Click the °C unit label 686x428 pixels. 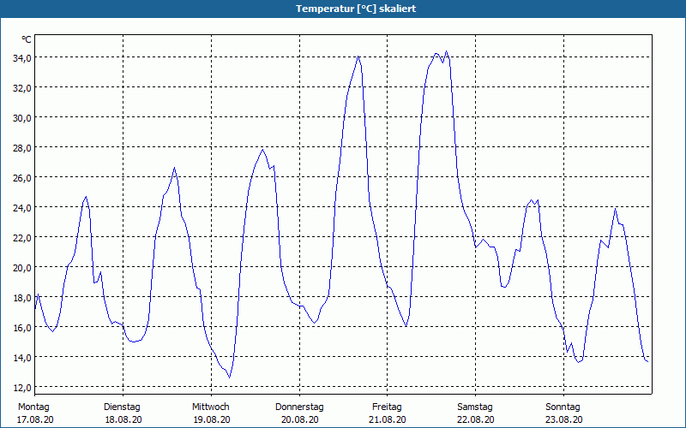pos(27,39)
